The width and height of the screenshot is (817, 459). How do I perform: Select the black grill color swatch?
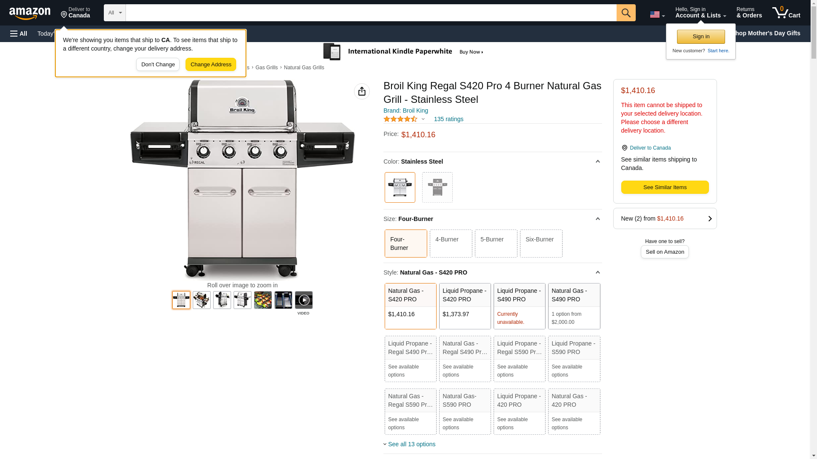tap(437, 187)
